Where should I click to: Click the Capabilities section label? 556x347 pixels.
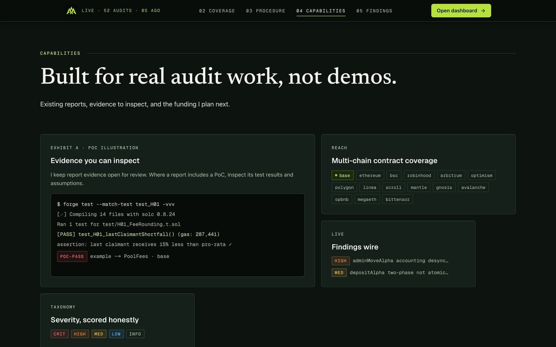point(60,53)
